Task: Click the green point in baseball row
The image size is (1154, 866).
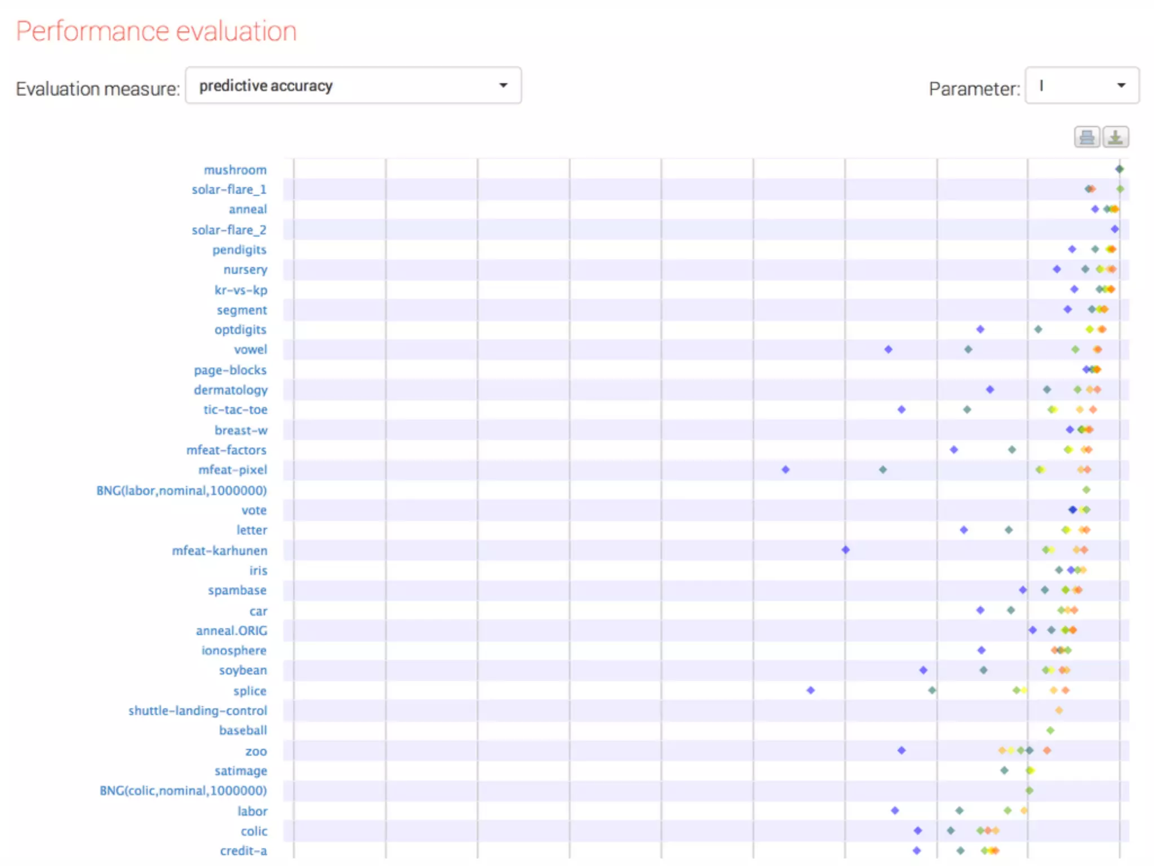Action: coord(1050,730)
